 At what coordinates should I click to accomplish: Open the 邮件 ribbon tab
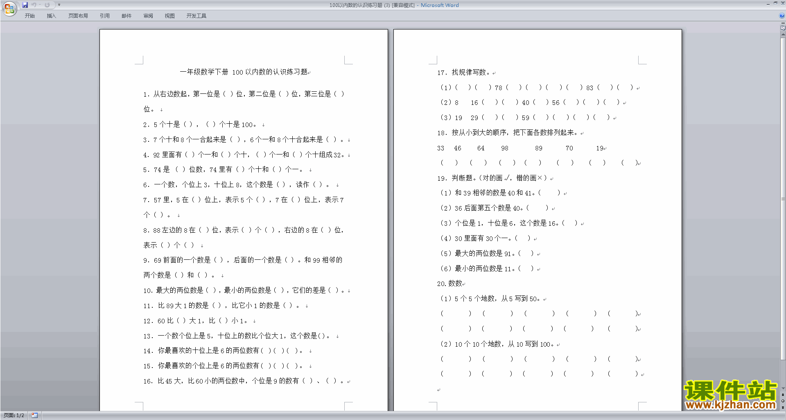[x=126, y=16]
